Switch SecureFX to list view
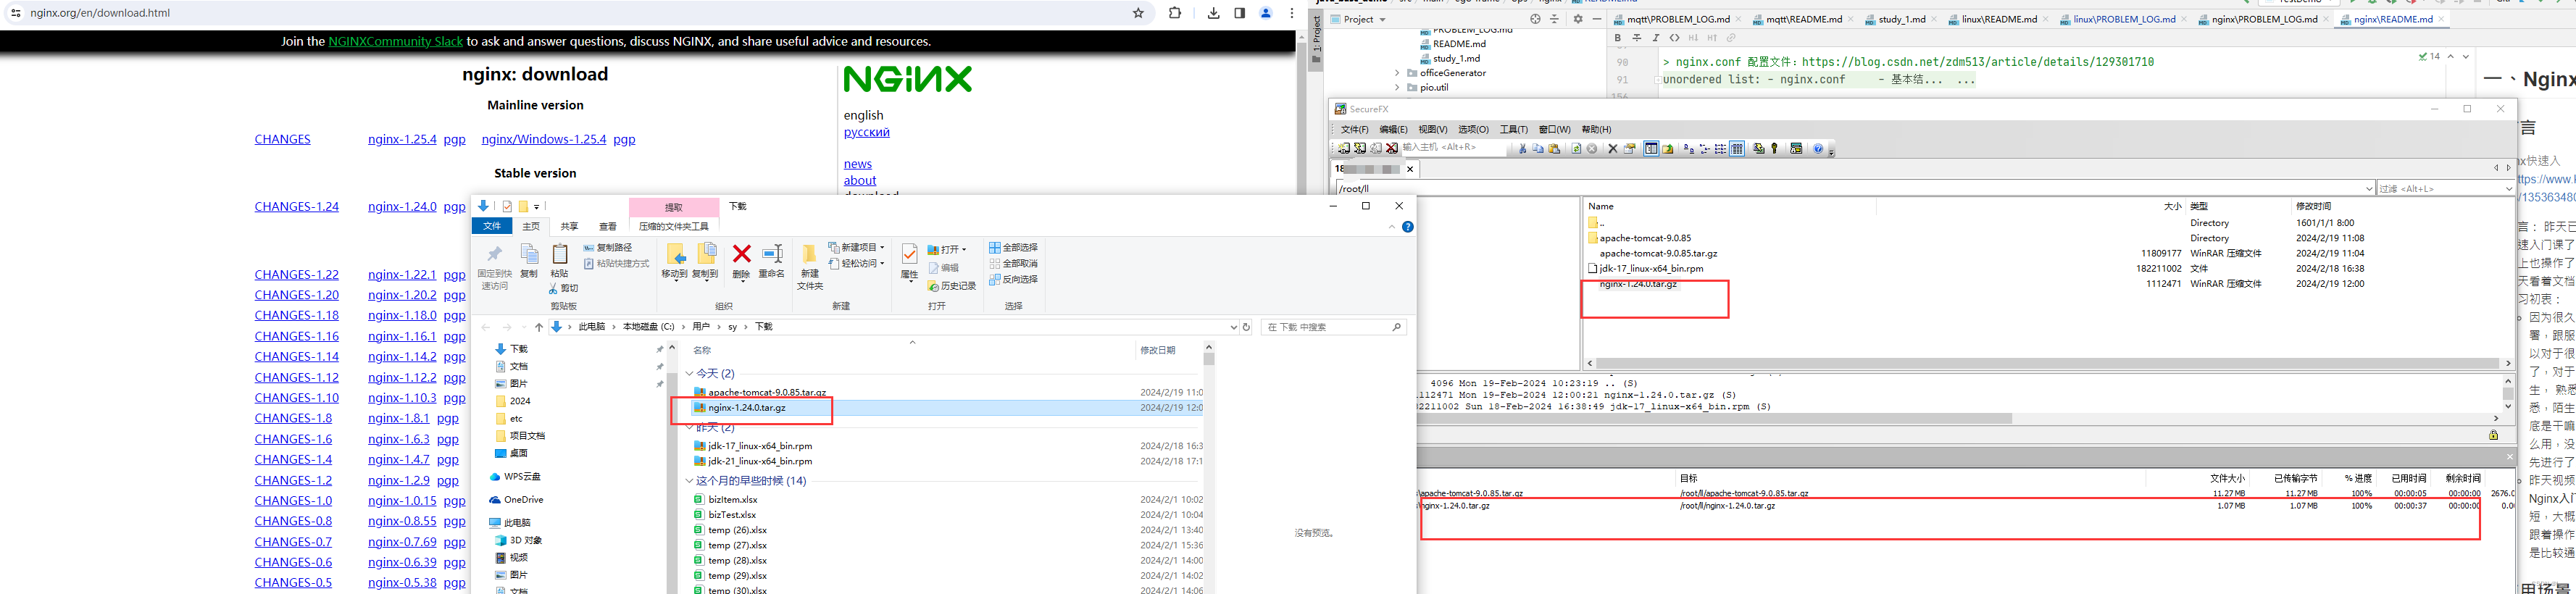Screen dimensions: 2576x594 (x=1721, y=148)
